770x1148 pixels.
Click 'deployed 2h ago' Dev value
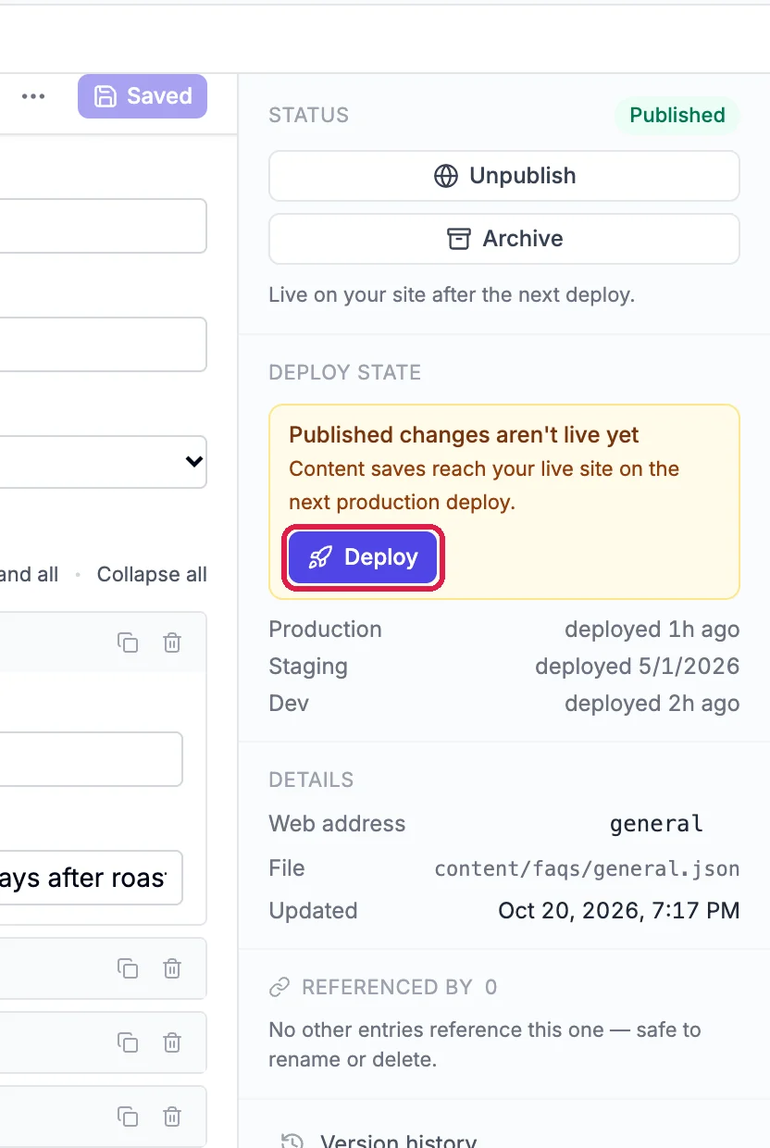click(652, 704)
